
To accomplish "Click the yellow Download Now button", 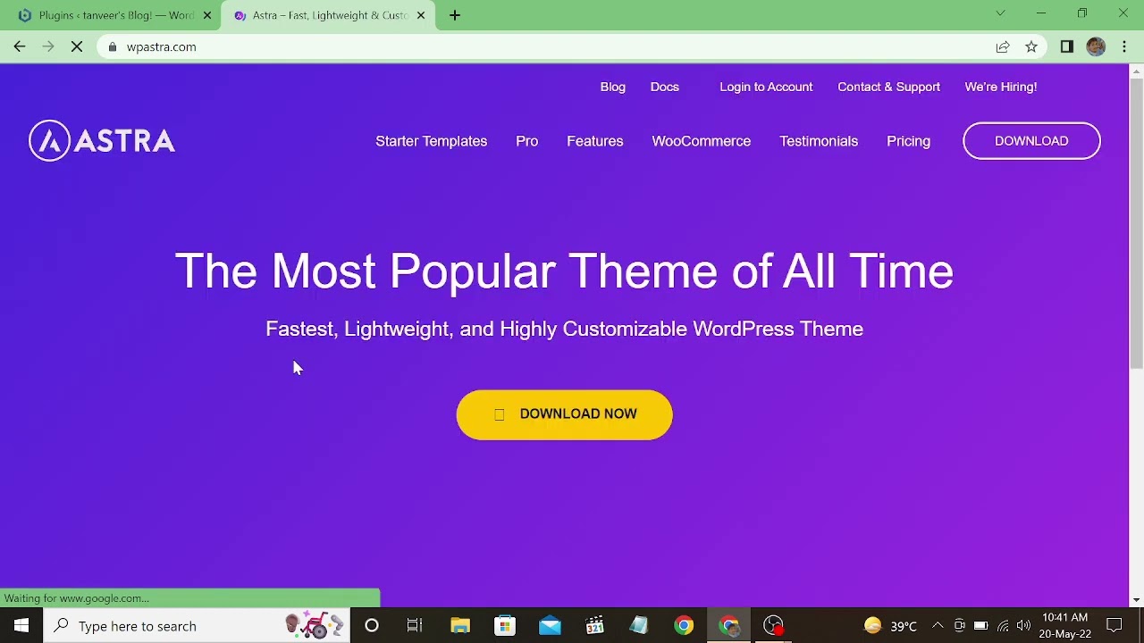I will point(564,414).
